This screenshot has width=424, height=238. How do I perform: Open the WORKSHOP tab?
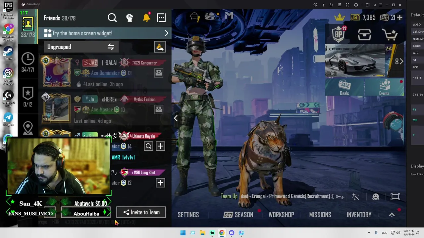click(281, 215)
